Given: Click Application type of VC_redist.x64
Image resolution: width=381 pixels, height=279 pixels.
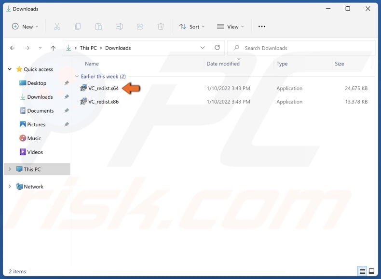Looking at the screenshot, I should coord(289,88).
